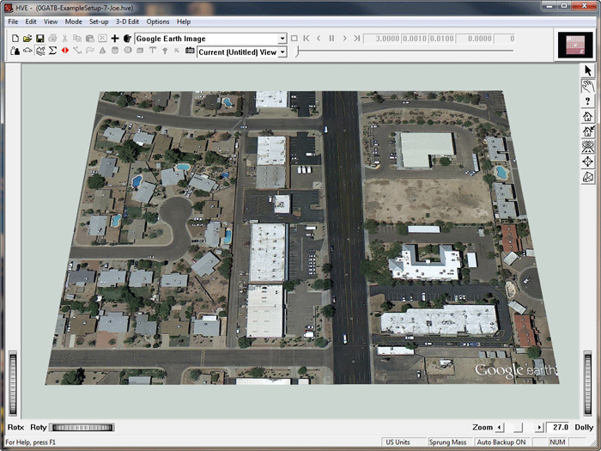The width and height of the screenshot is (601, 451).
Task: Click the Zoom slider right arrow
Action: pos(539,427)
